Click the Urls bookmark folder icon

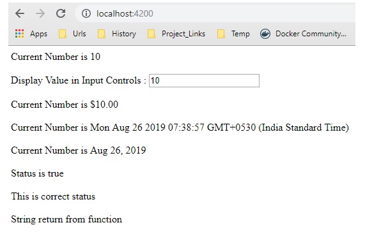63,34
